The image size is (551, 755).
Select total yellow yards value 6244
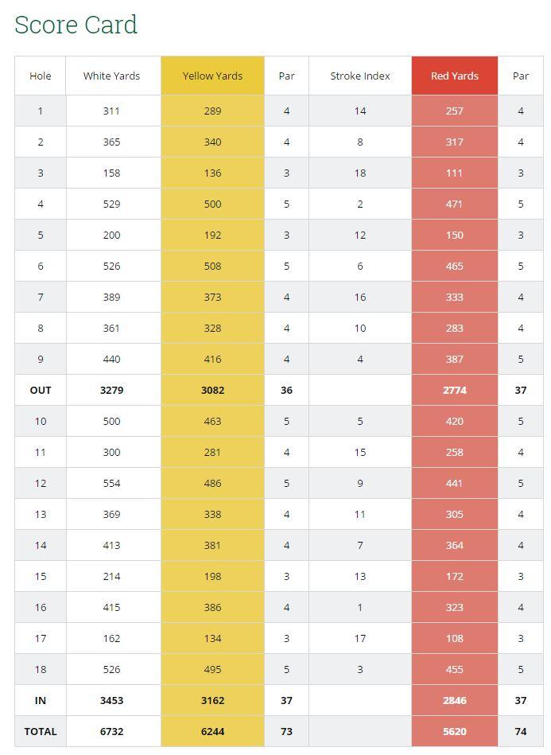pyautogui.click(x=212, y=732)
